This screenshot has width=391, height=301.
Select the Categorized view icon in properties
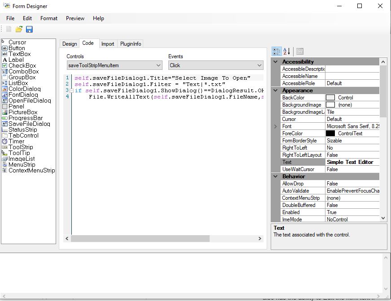[277, 52]
